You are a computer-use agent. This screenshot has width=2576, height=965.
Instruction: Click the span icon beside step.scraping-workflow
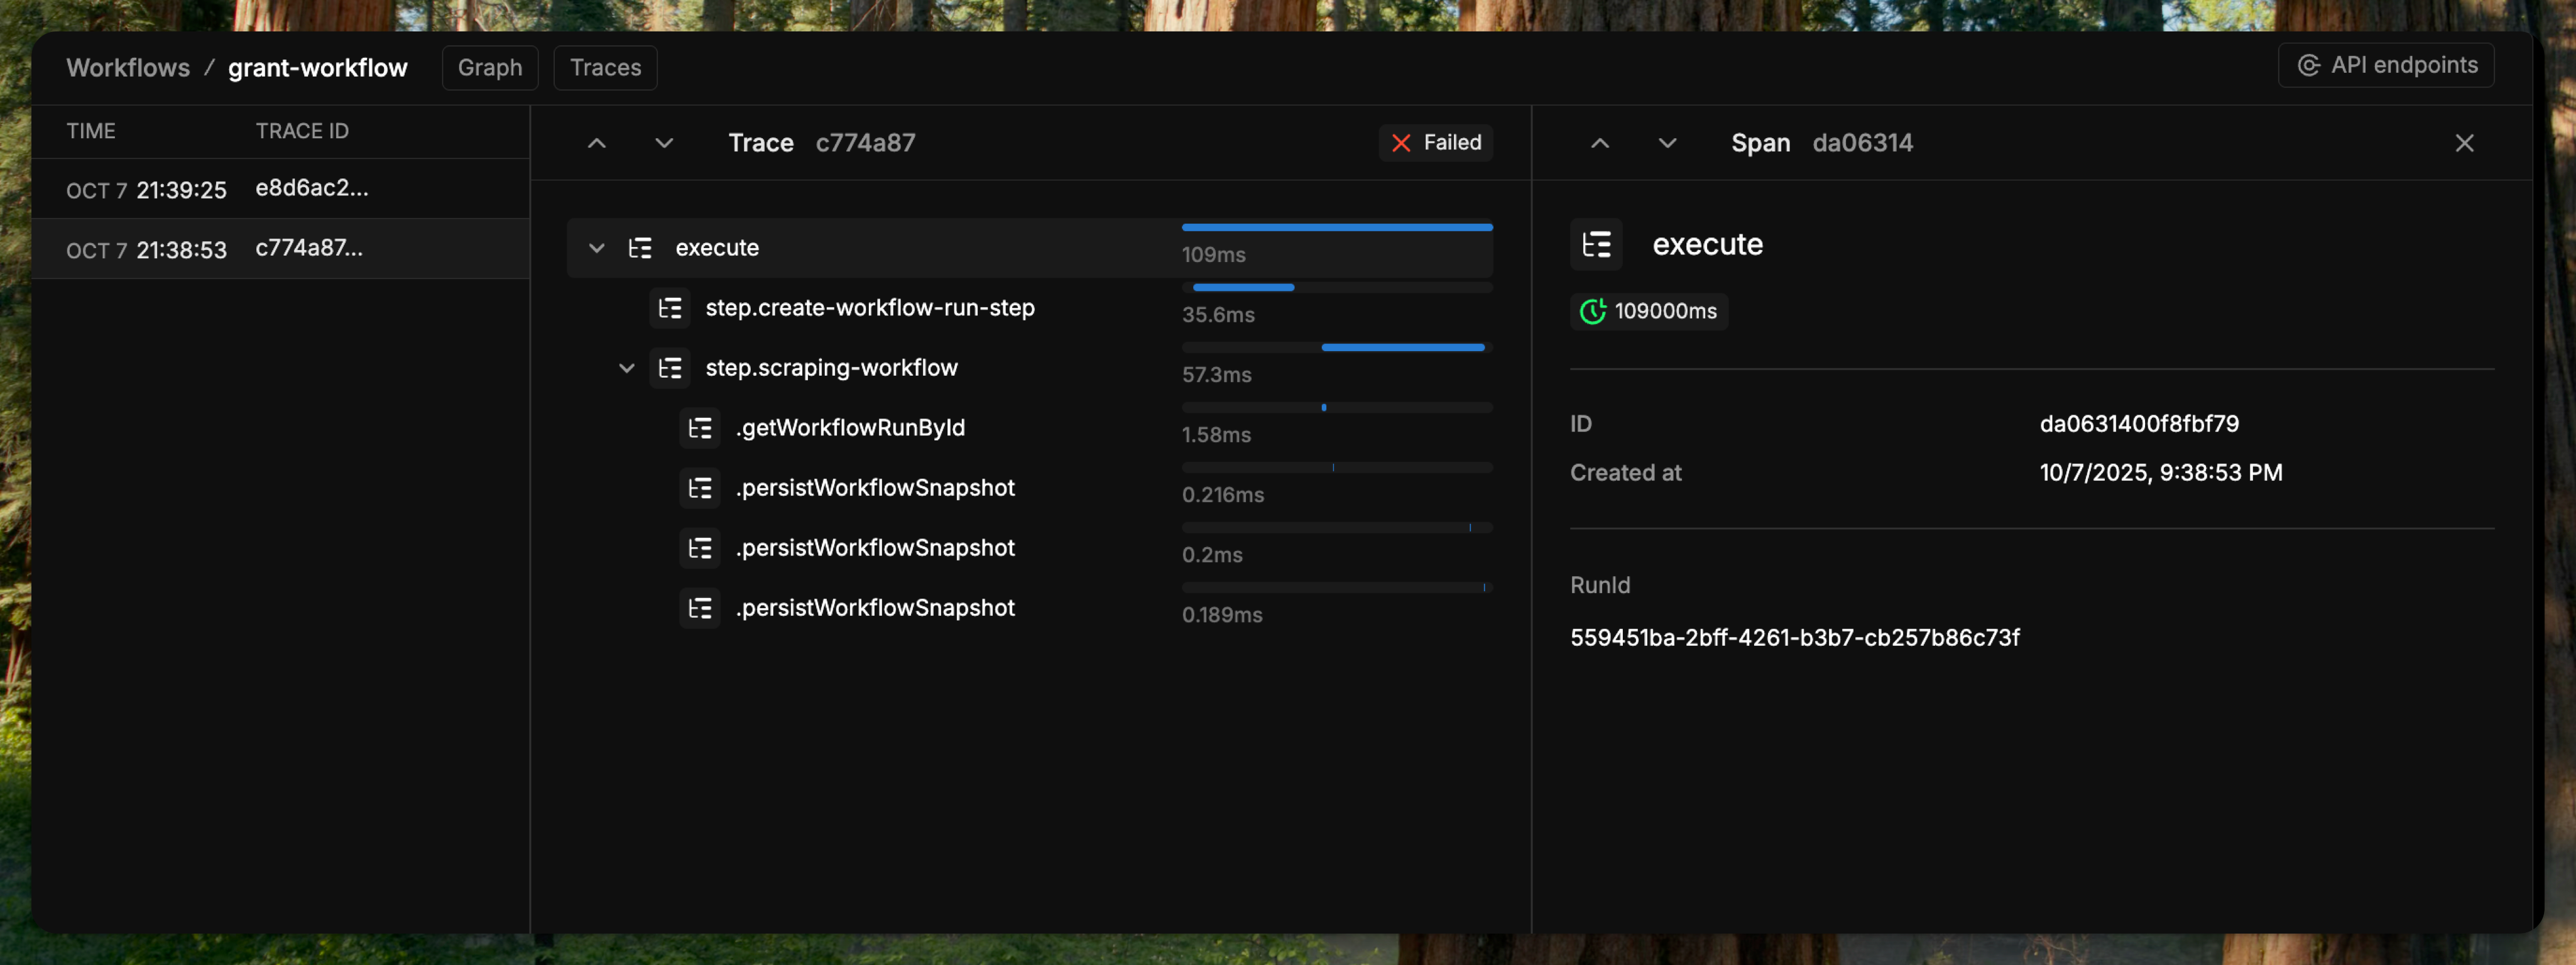[x=669, y=368]
